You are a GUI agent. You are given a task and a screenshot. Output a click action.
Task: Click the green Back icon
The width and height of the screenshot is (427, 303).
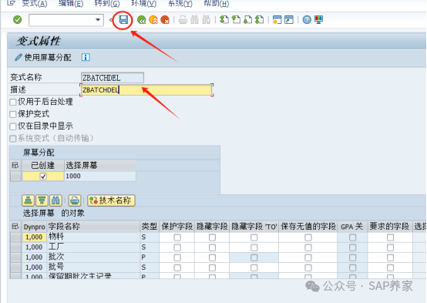[141, 20]
